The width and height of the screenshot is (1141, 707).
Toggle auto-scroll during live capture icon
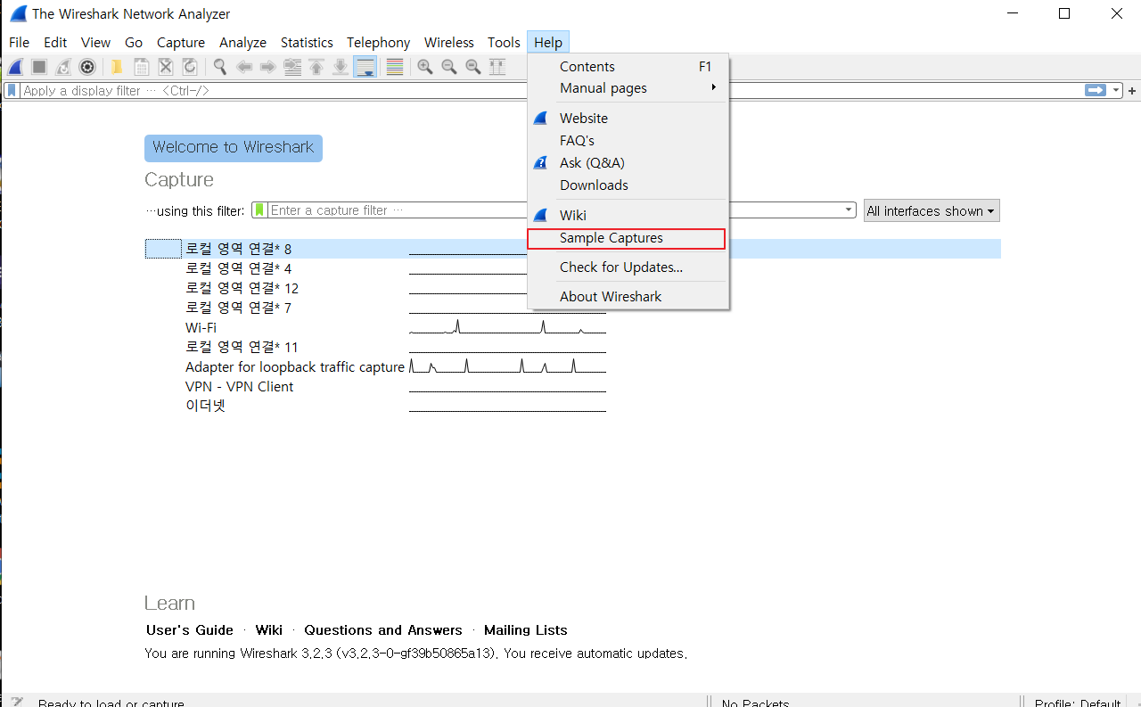tap(365, 67)
